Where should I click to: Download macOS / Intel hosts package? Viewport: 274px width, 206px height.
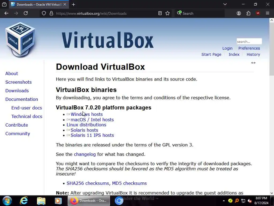pyautogui.click(x=92, y=120)
